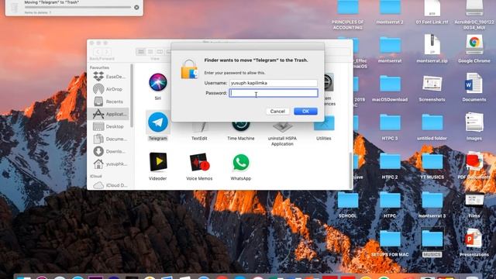Click OK in the password dialog
Viewport: 496px width, 279px height.
305,112
